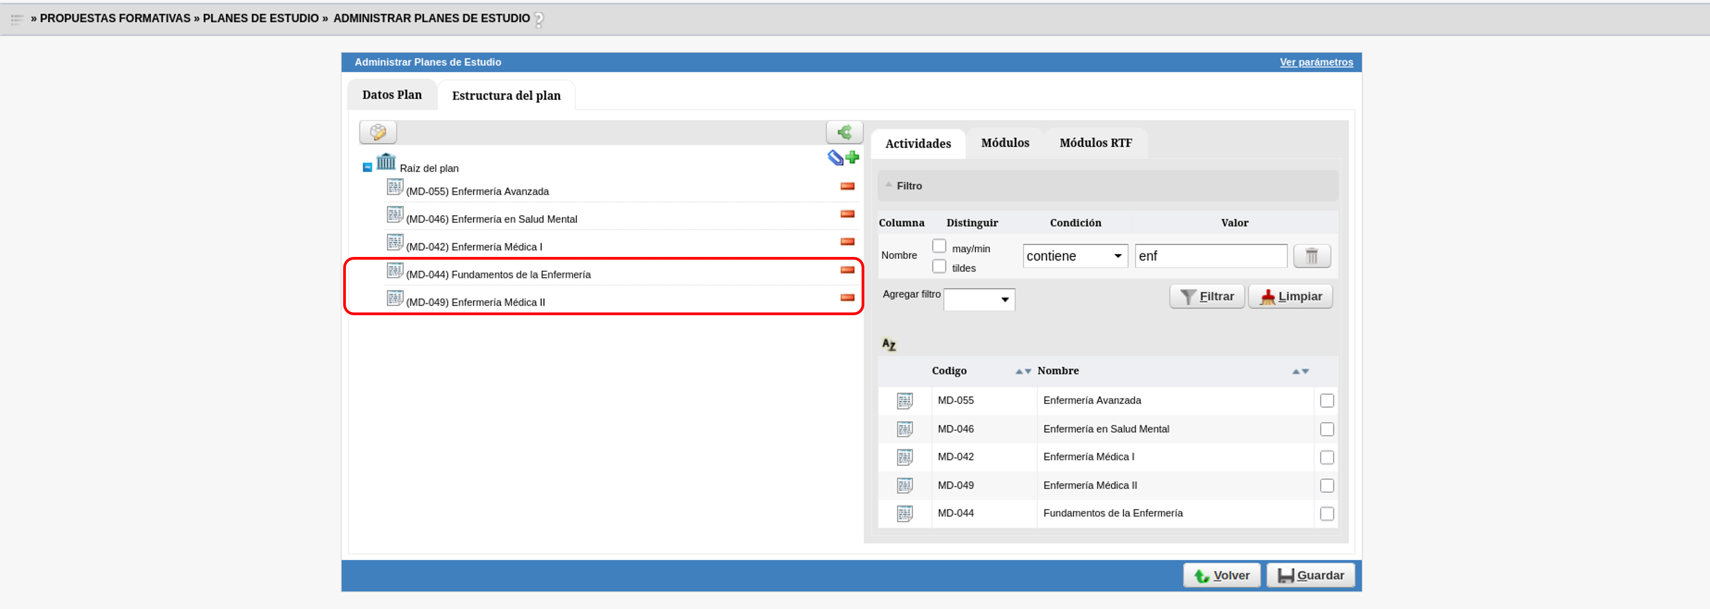Click the Guardar button

click(1310, 574)
